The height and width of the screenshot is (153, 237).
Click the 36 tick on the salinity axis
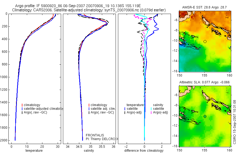[x=113, y=147]
